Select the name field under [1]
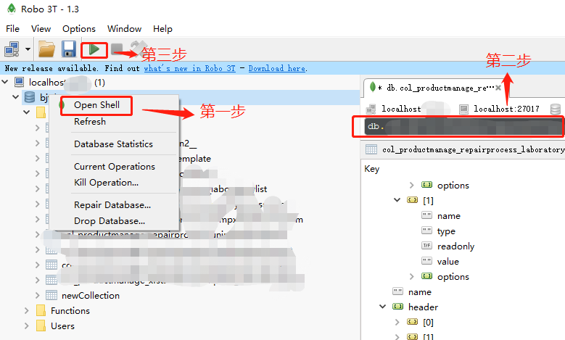 449,216
